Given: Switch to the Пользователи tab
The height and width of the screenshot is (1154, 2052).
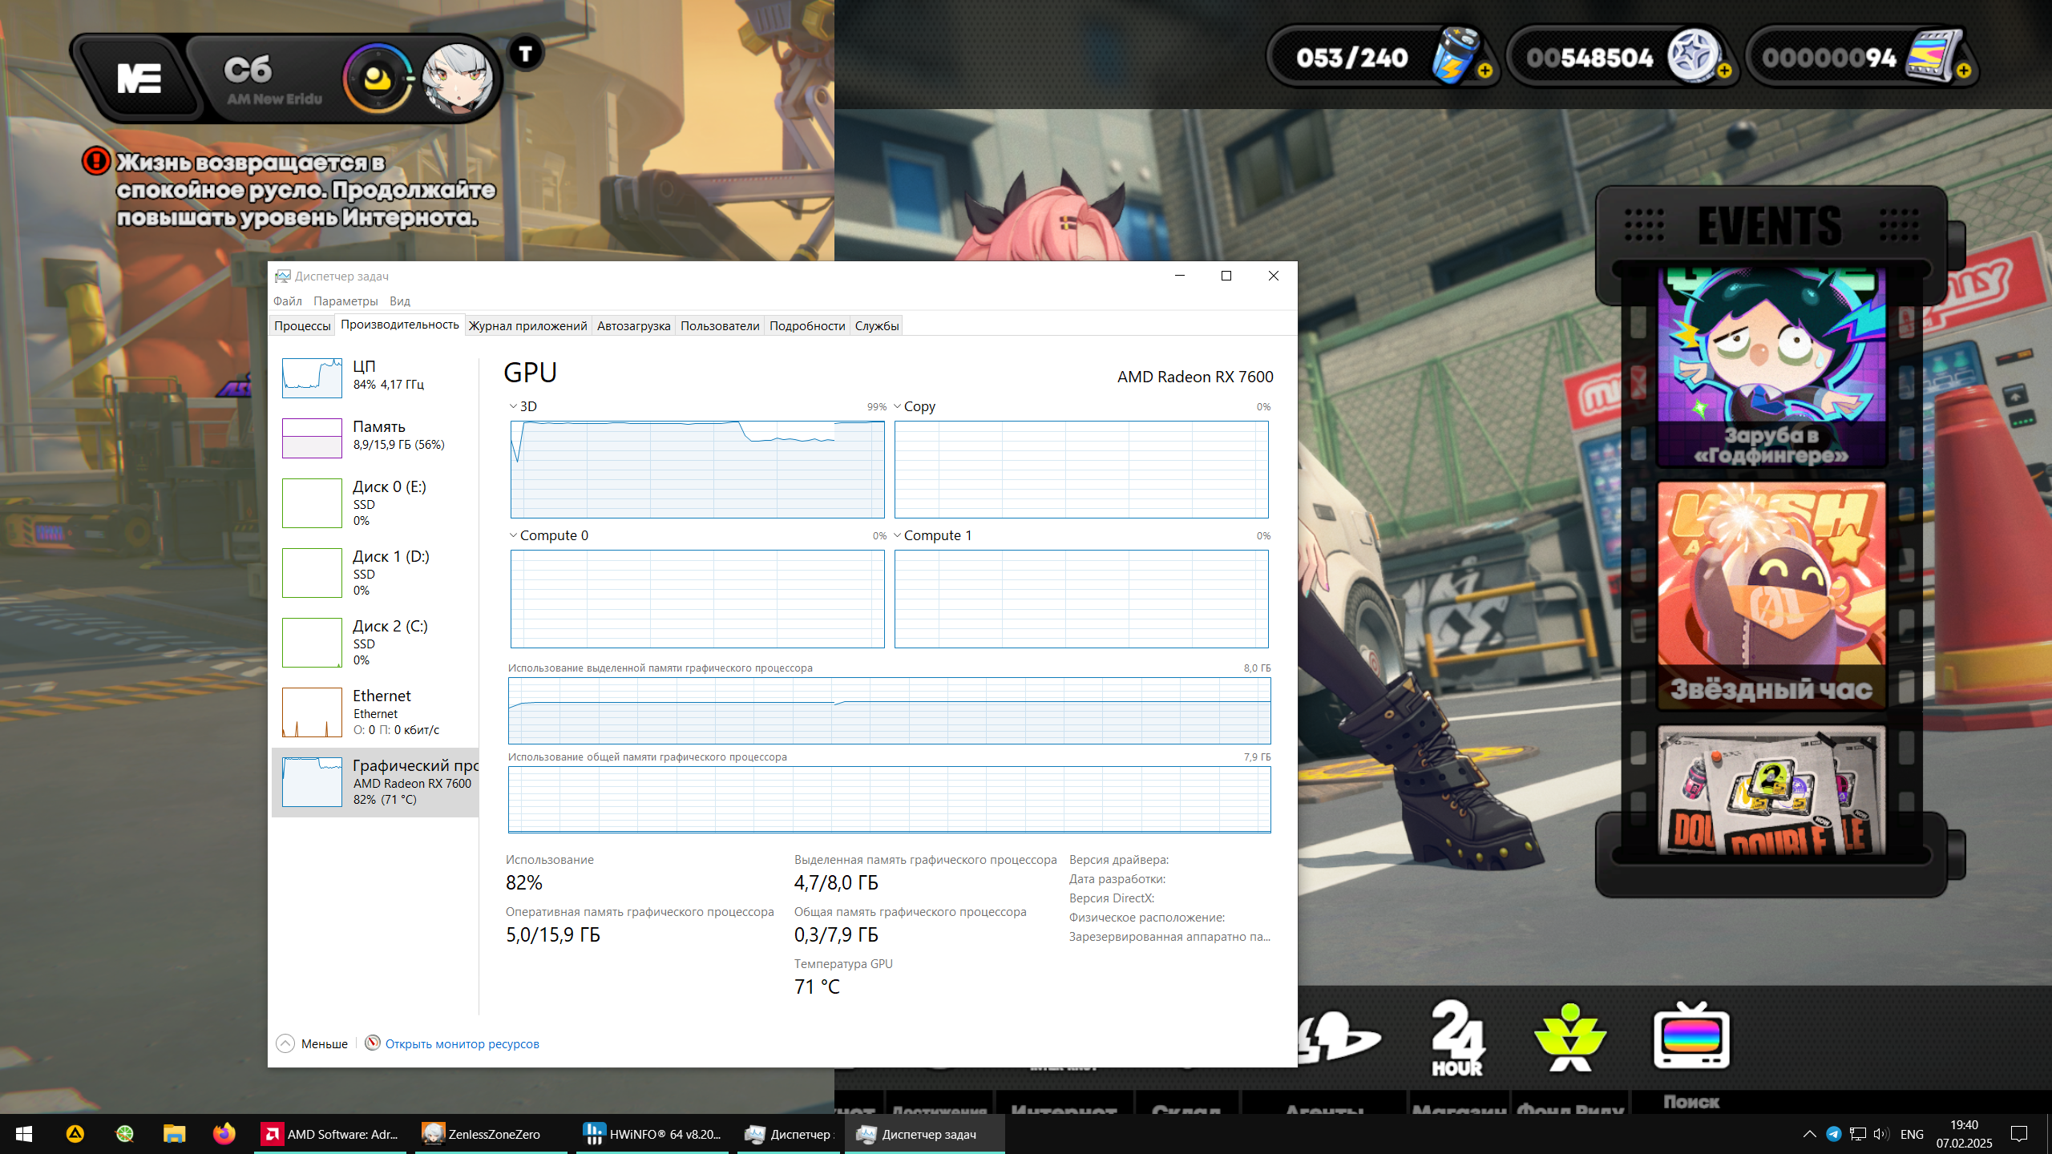Looking at the screenshot, I should [x=720, y=325].
